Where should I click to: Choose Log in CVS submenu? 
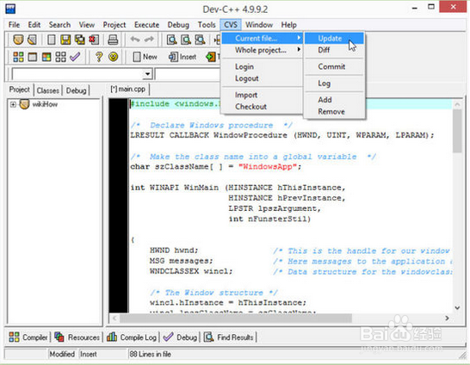(334, 84)
